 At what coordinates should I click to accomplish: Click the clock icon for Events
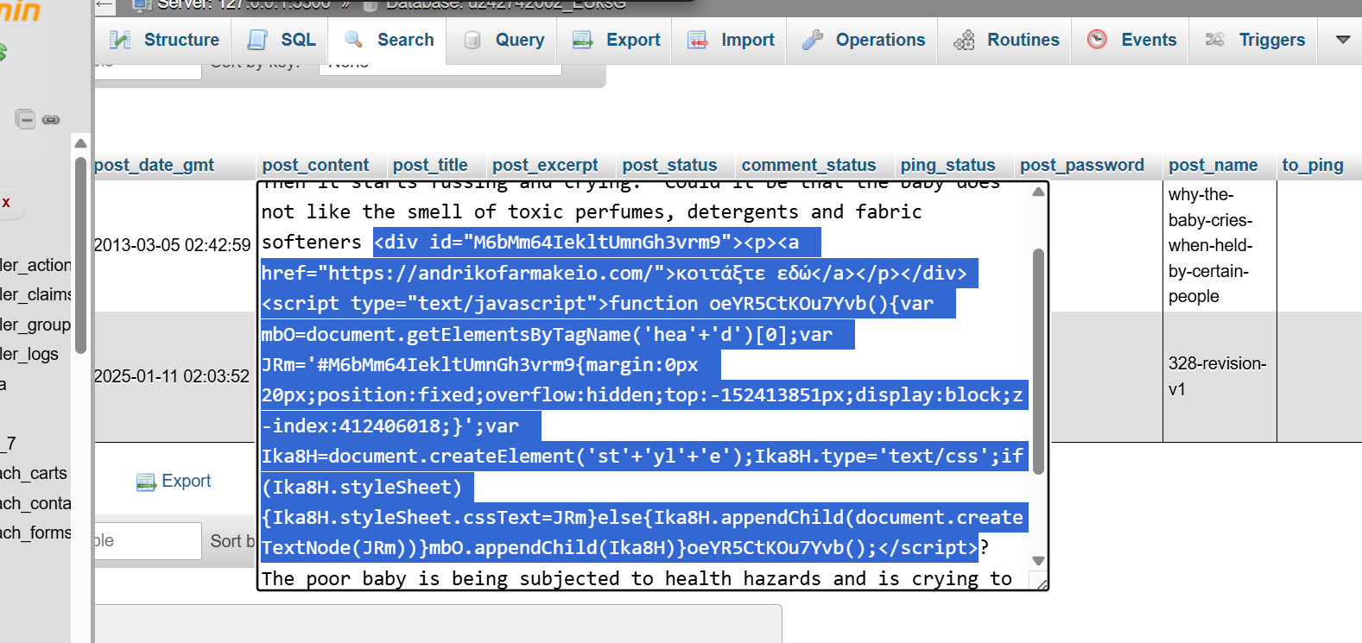[x=1097, y=40]
